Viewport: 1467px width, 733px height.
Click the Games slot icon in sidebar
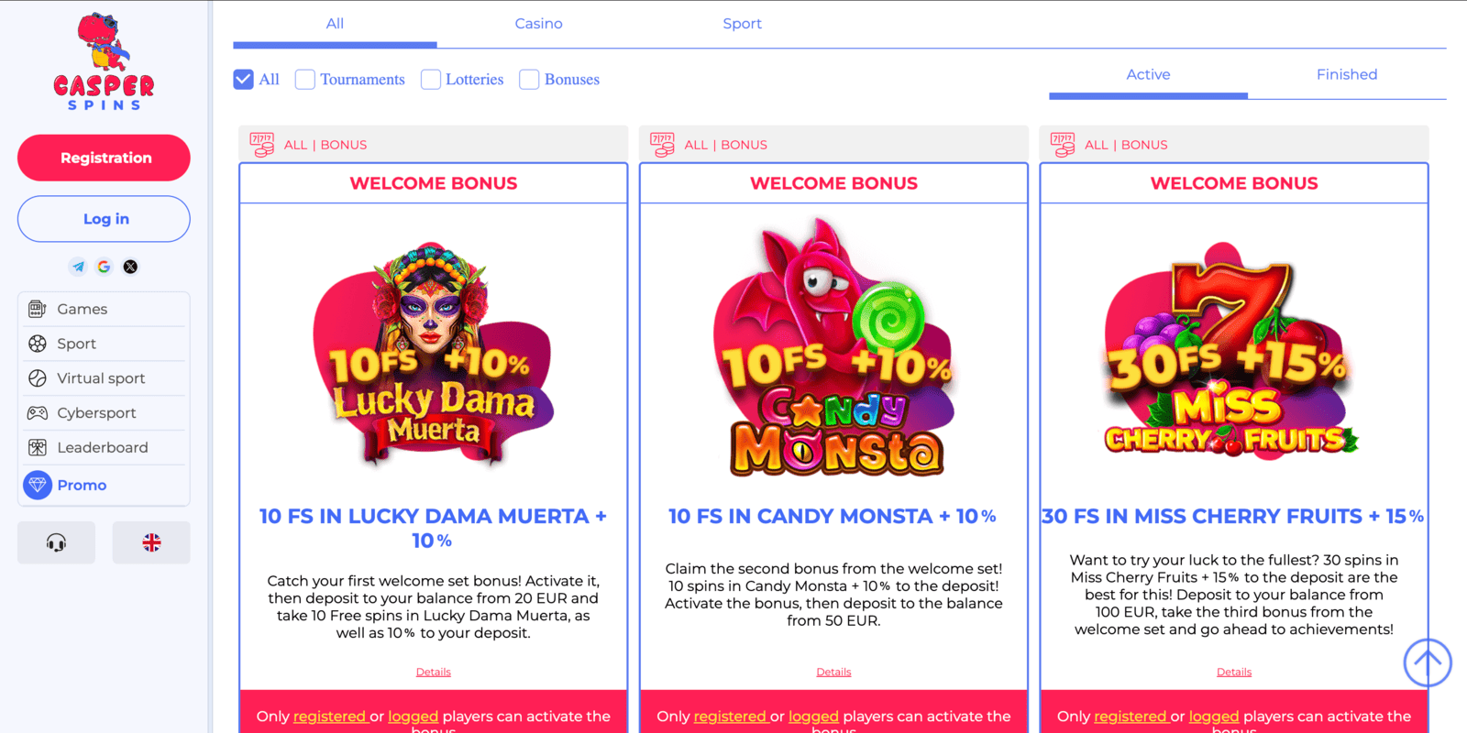pos(37,309)
